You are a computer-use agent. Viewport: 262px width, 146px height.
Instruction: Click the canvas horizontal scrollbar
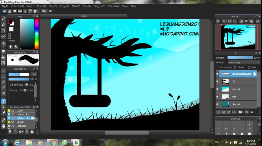coord(127,133)
